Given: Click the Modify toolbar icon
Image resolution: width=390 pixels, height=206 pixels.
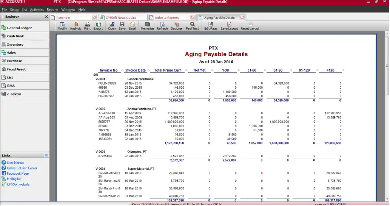Looking at the screenshot, I should coord(62,26).
